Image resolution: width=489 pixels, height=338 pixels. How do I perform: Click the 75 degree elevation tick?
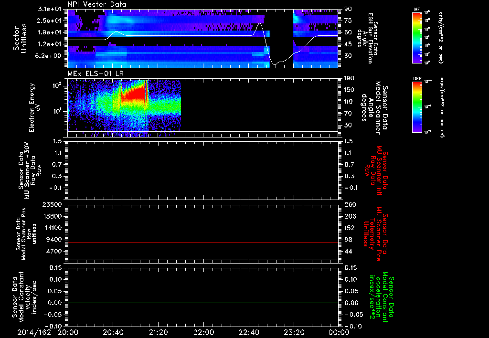[348, 21]
